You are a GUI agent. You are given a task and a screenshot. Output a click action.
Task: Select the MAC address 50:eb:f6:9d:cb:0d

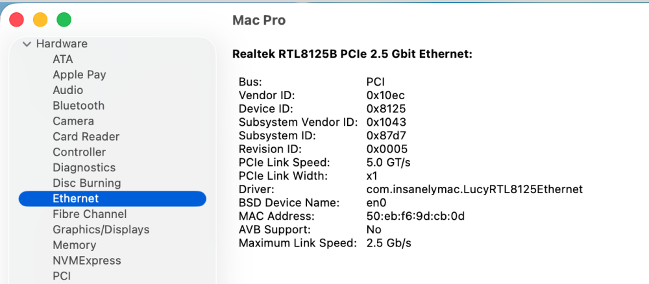(415, 216)
